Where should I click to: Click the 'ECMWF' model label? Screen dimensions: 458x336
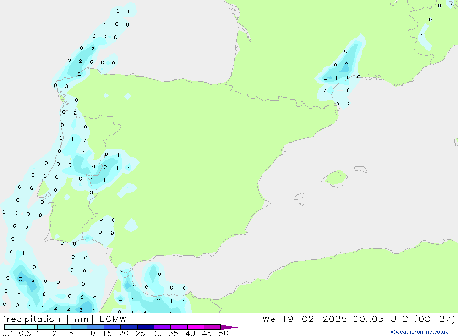(x=116, y=319)
